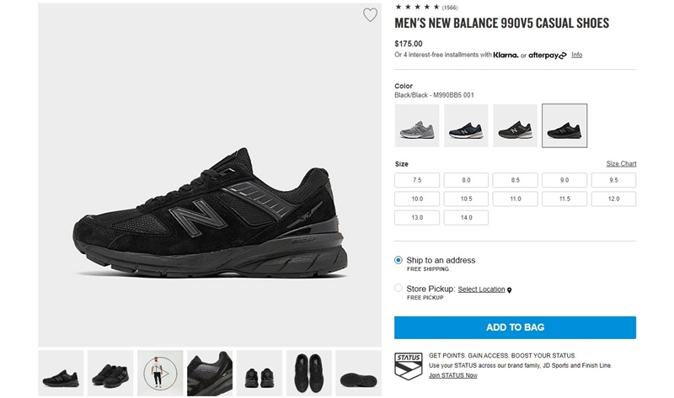Play the model video thumbnail
Screen dimensions: 674x398
(160, 373)
